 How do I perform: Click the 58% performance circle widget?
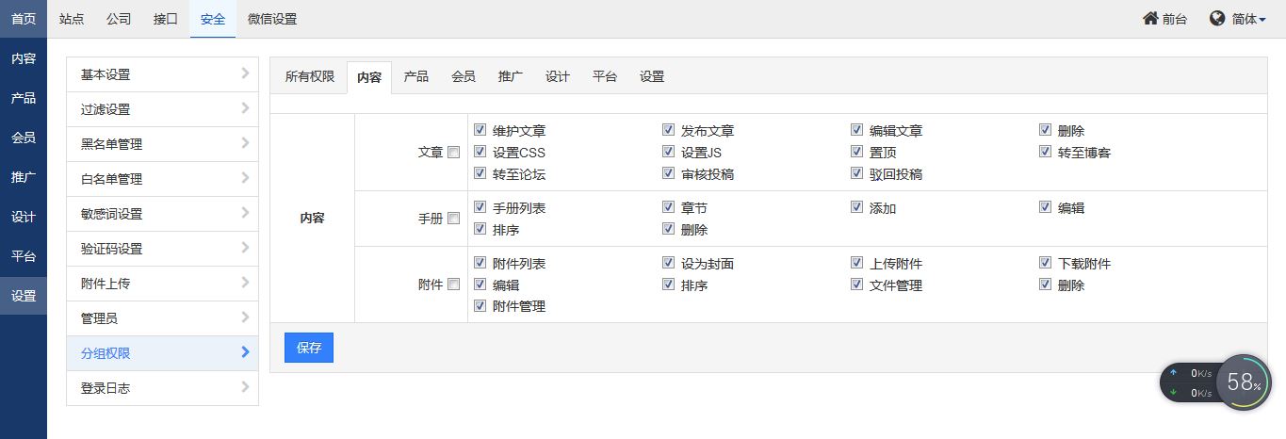pos(1244,382)
